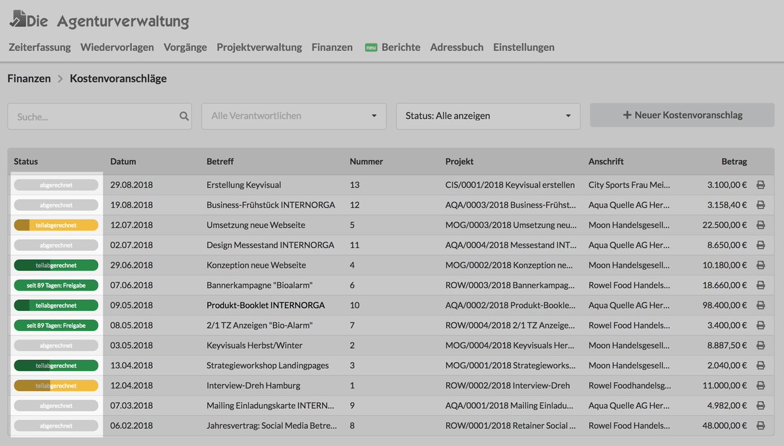Click the Finanzen breadcrumb link
784x446 pixels.
pyautogui.click(x=29, y=78)
